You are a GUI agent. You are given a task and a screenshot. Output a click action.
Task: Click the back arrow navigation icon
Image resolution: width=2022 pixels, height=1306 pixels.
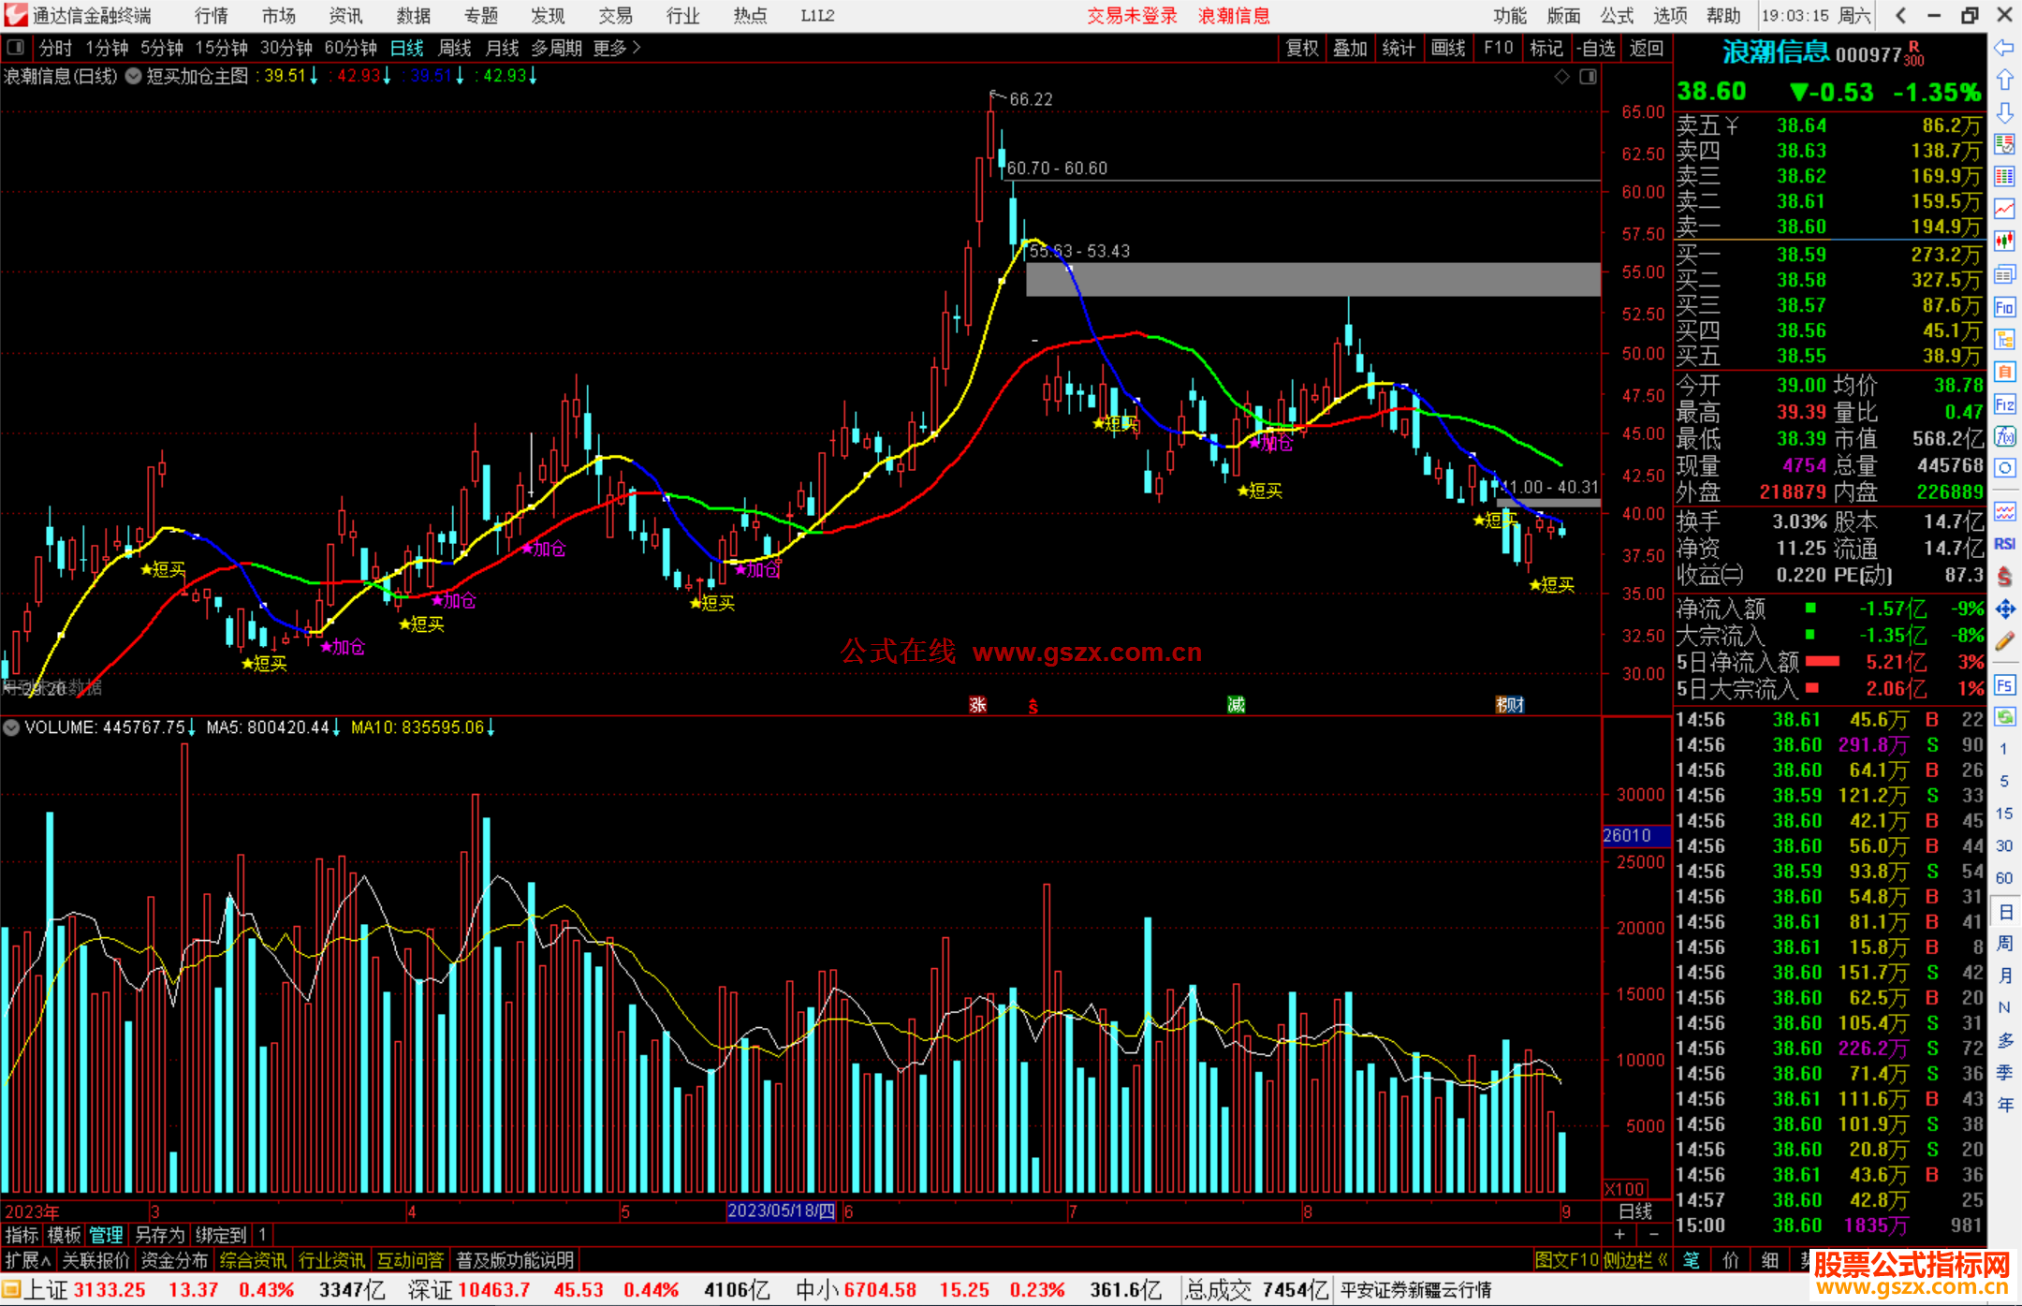[2004, 48]
